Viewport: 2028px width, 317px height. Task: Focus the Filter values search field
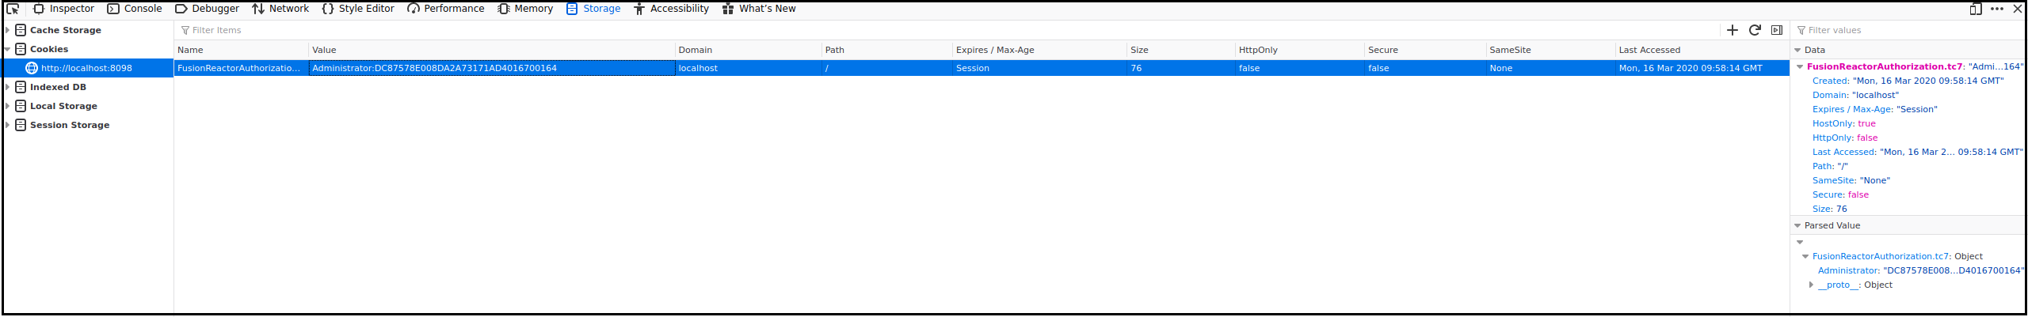tap(1908, 30)
